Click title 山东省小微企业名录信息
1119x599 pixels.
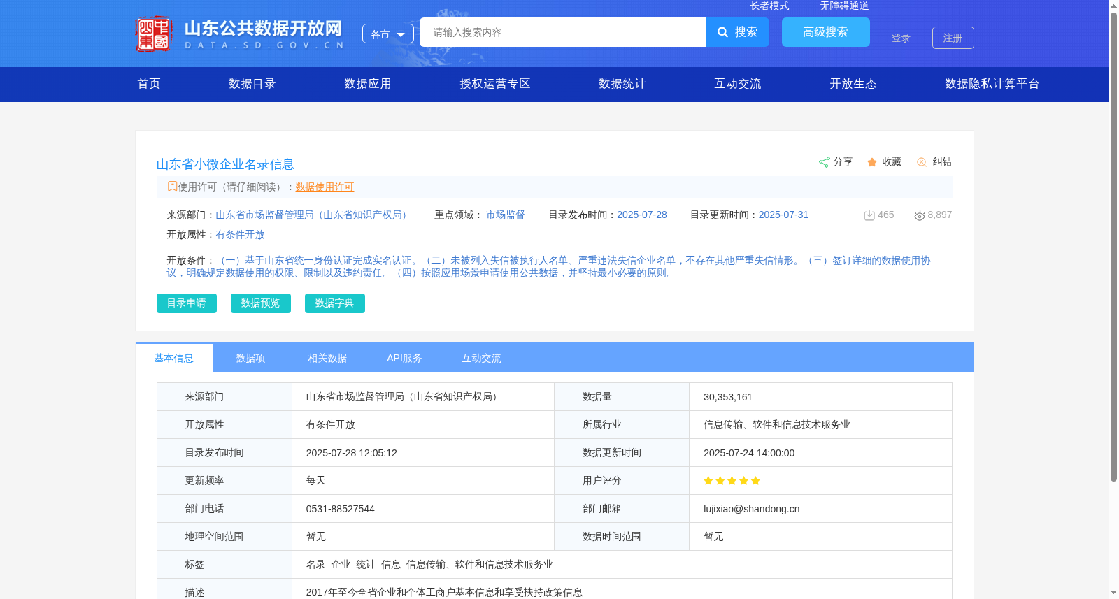[x=225, y=164]
